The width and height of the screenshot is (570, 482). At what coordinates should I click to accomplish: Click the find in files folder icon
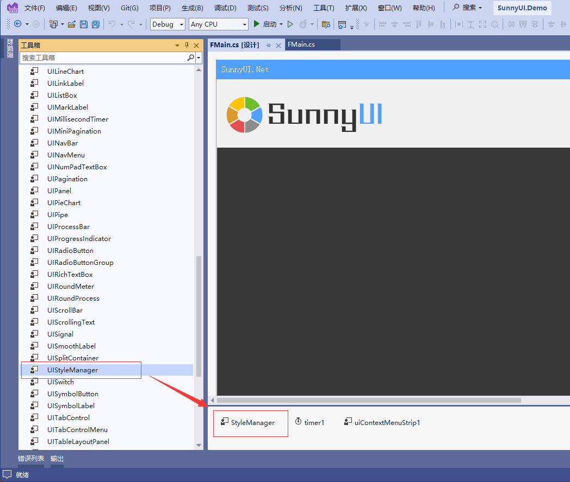tap(326, 24)
